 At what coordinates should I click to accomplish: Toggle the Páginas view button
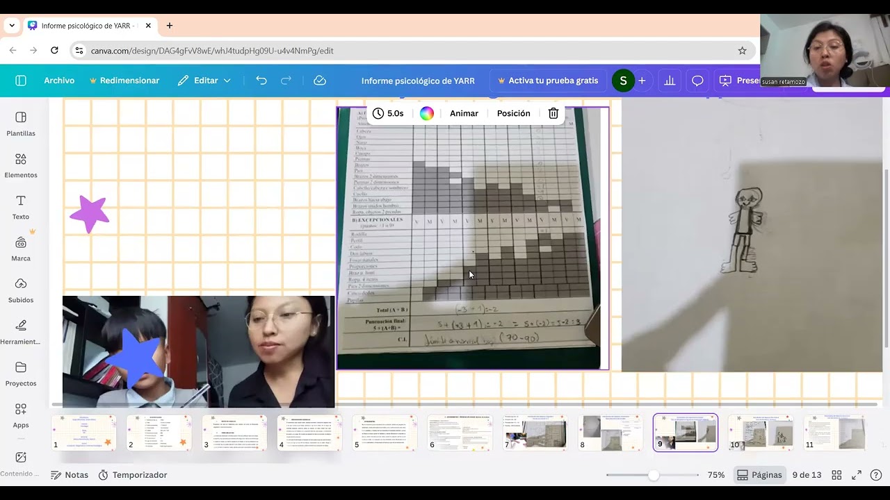pos(759,475)
